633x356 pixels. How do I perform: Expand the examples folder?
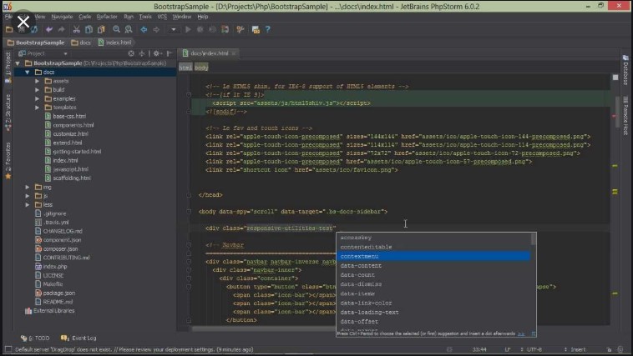37,98
